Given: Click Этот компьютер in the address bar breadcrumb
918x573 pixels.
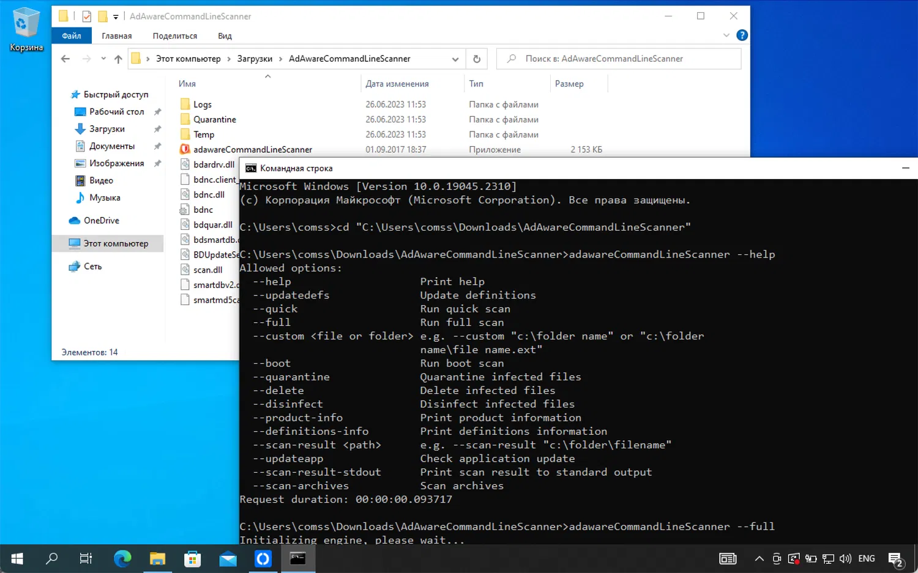Looking at the screenshot, I should coord(188,59).
